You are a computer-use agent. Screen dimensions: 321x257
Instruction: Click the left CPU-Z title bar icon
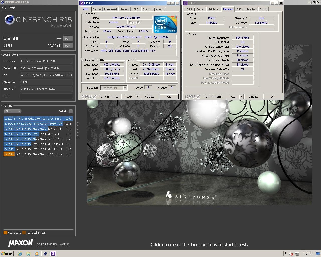(x=82, y=3)
